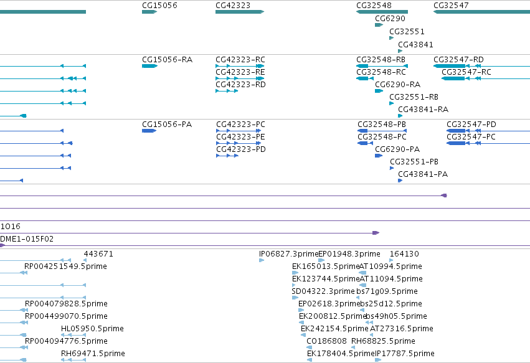
Task: Click transcript CG42323-RD
Action: (227, 91)
